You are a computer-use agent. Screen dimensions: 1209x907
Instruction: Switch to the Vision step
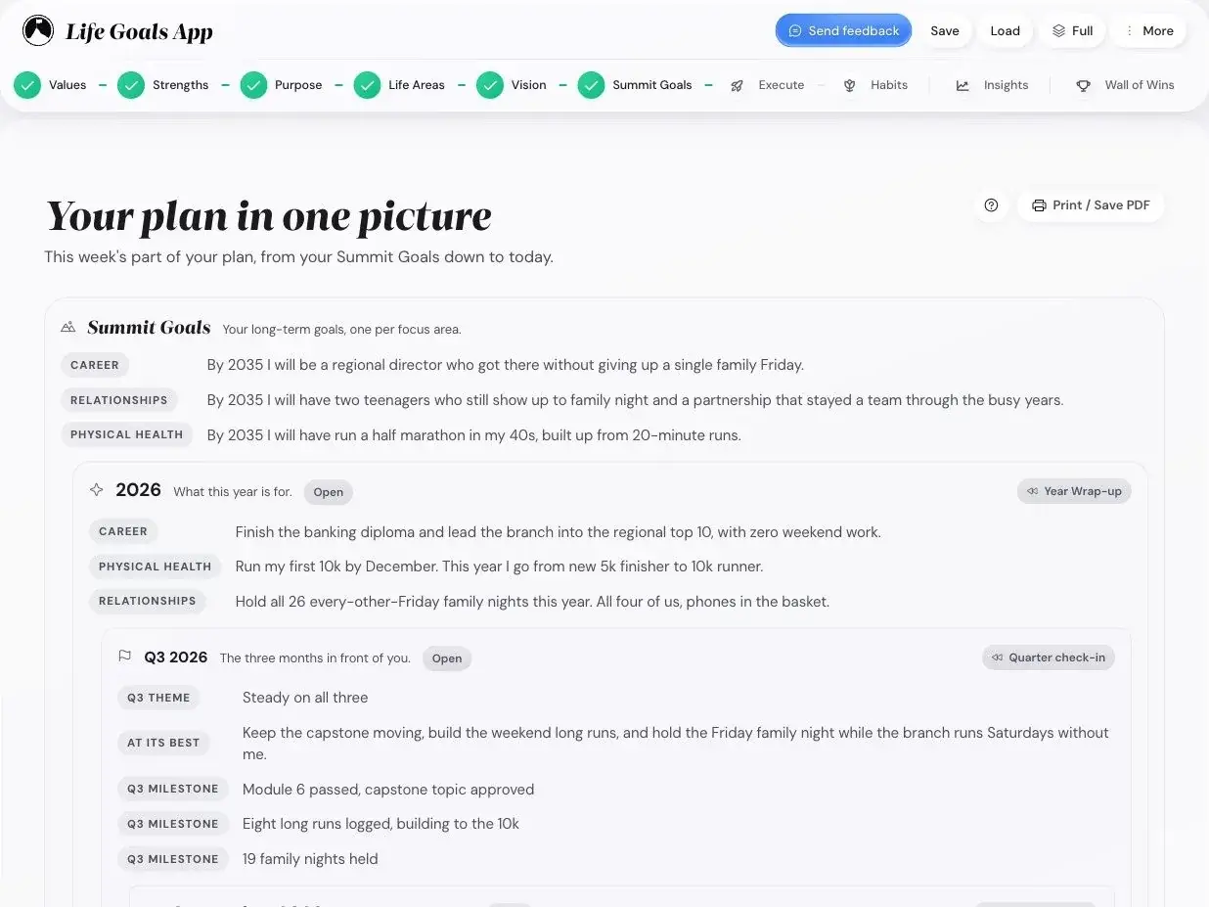click(512, 85)
